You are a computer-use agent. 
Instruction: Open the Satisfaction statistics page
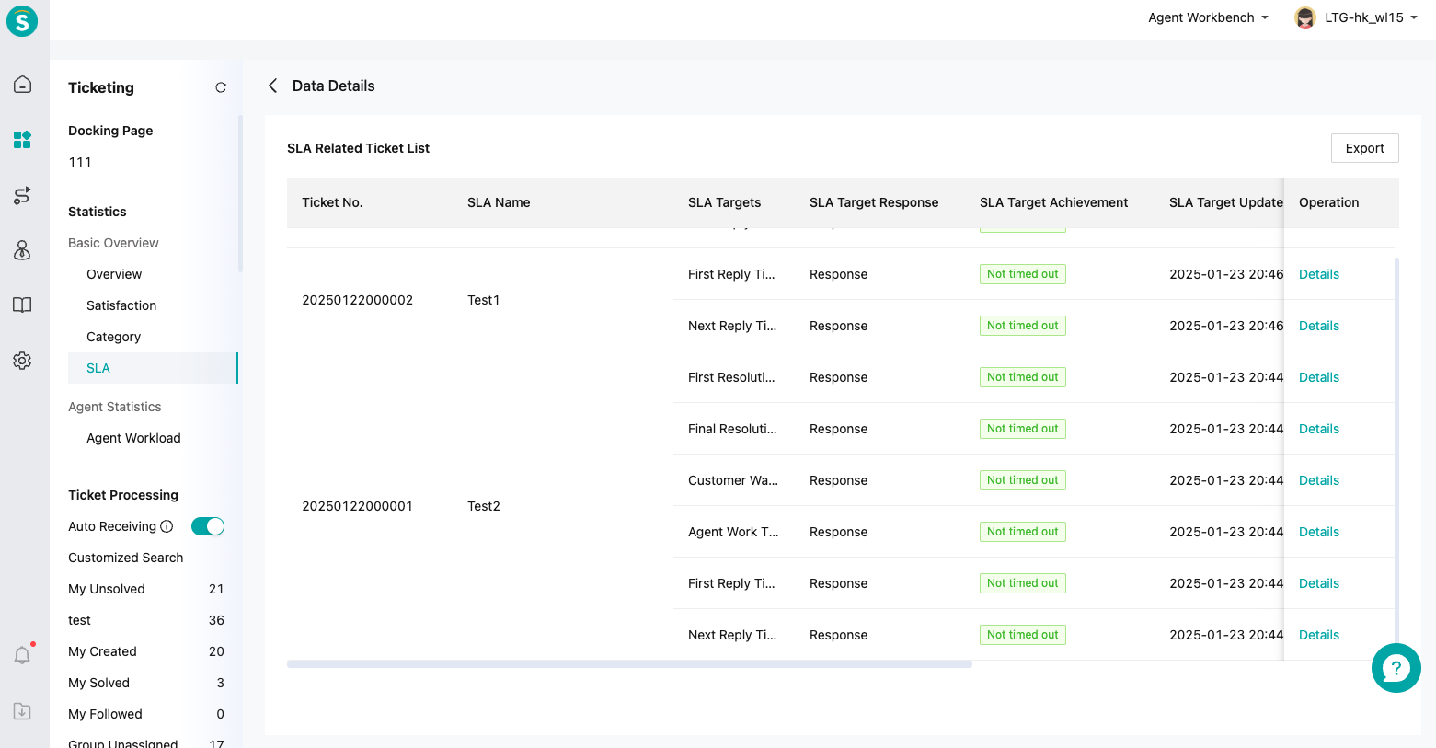[121, 305]
